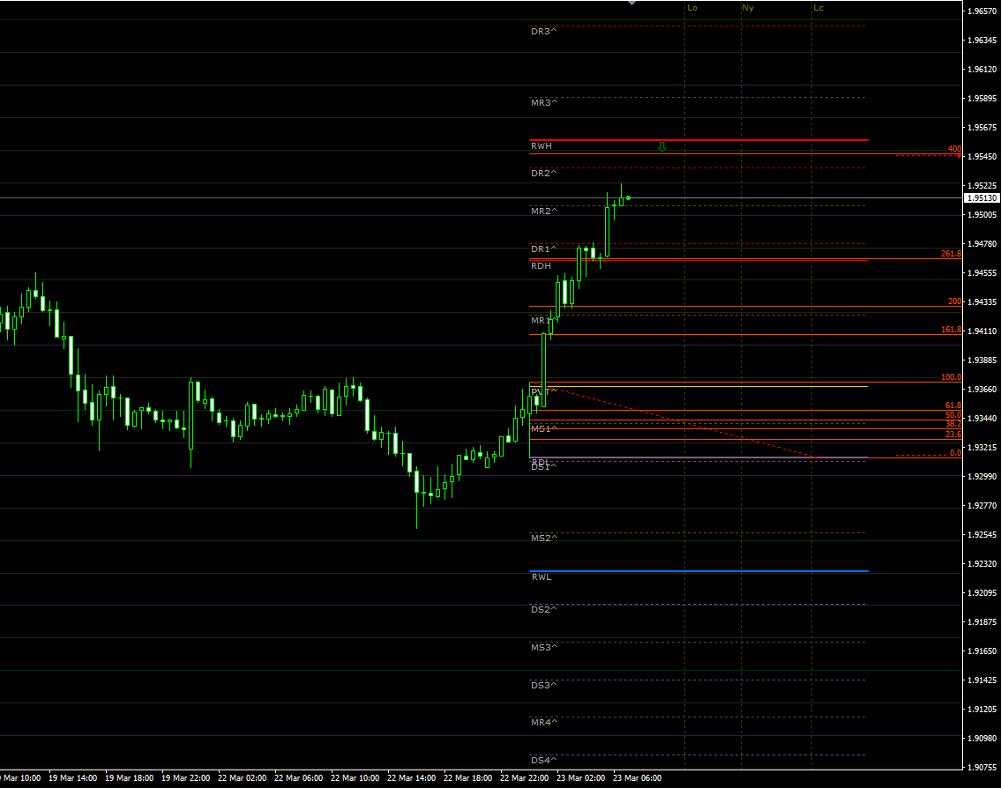This screenshot has width=1001, height=788.
Task: Select the Ny session marker label
Action: coord(748,8)
